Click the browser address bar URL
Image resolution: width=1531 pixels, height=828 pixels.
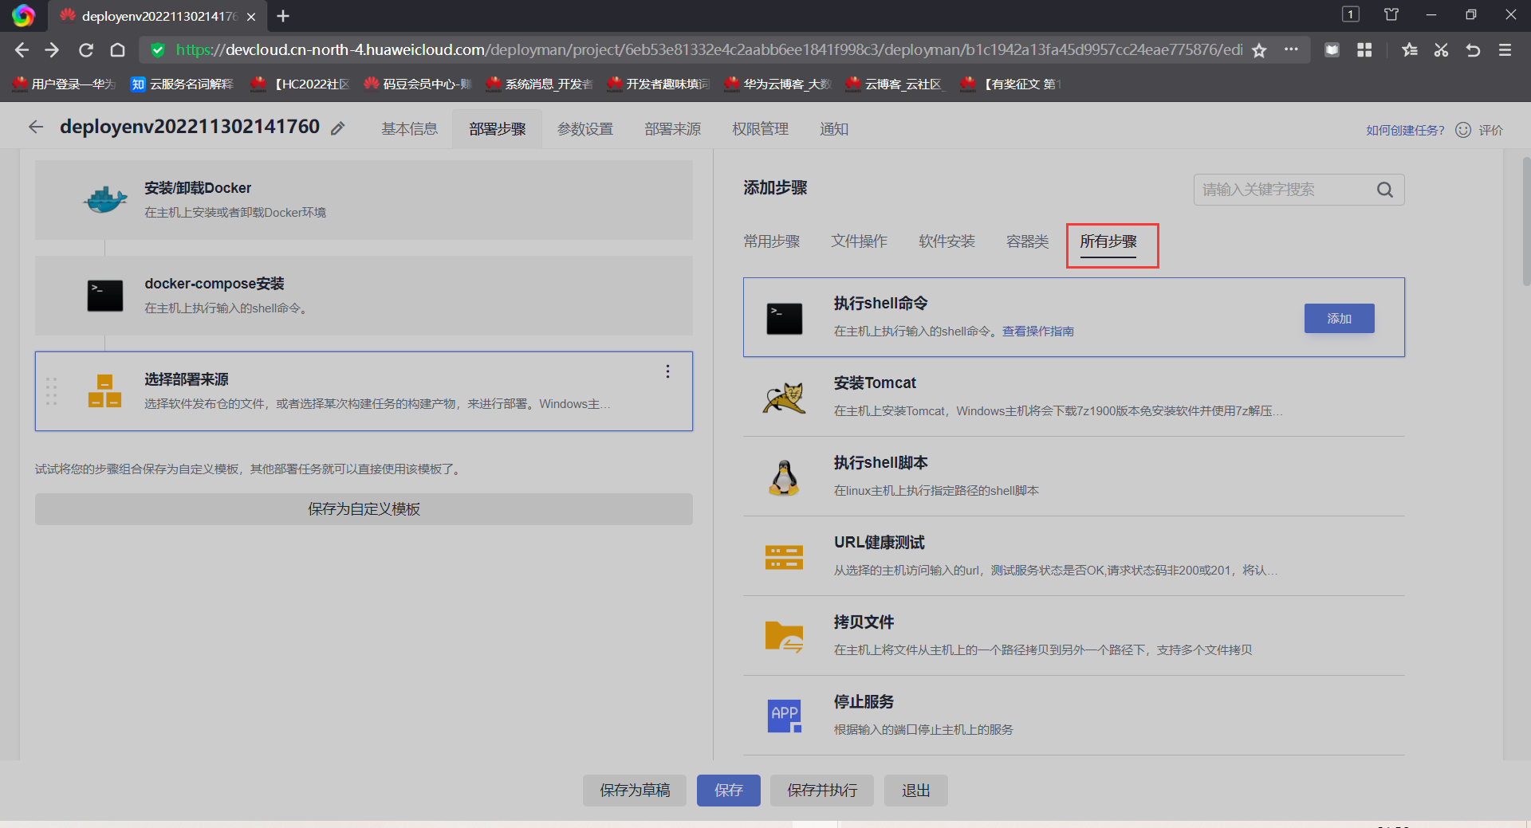pos(709,50)
